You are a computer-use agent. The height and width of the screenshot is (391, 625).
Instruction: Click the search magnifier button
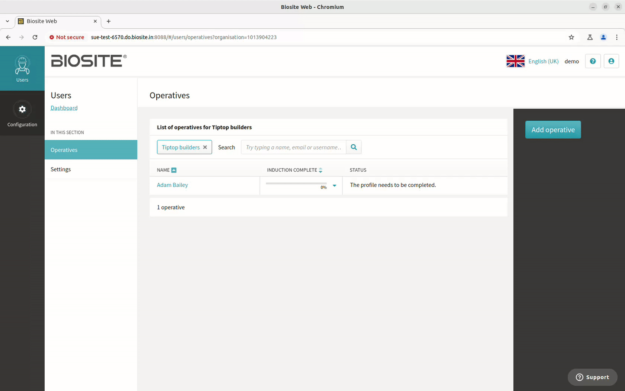(x=354, y=147)
